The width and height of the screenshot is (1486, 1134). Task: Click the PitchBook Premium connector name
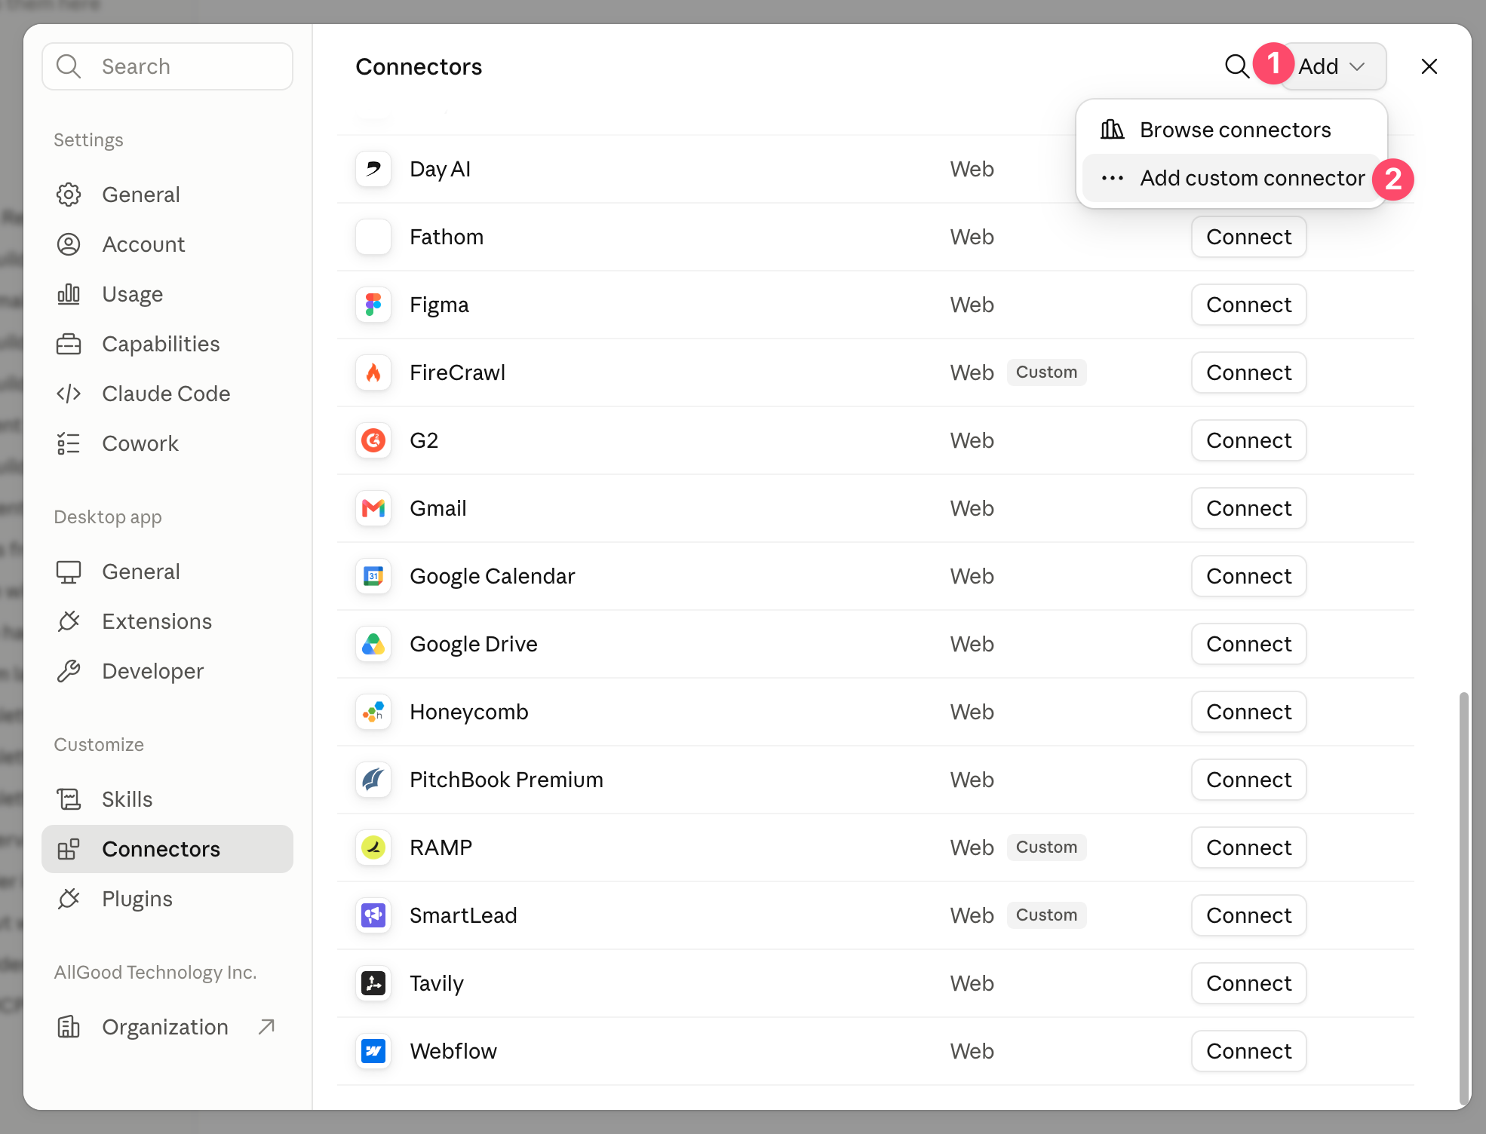click(506, 780)
